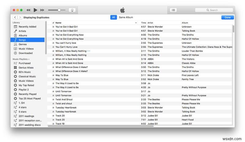Screen dimensions: 245x142
Task: Start playback with the play button
Action: click(x=36, y=10)
